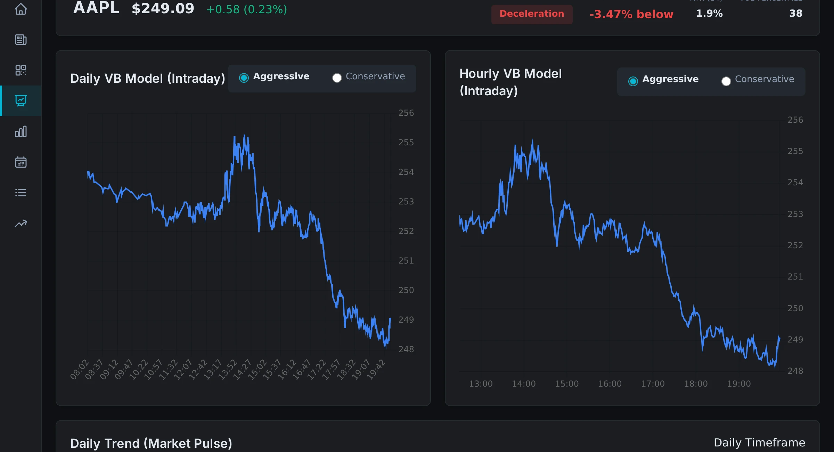Click the Hourly VB Model (Intraday) title
Viewport: 834px width, 452px height.
tap(510, 82)
